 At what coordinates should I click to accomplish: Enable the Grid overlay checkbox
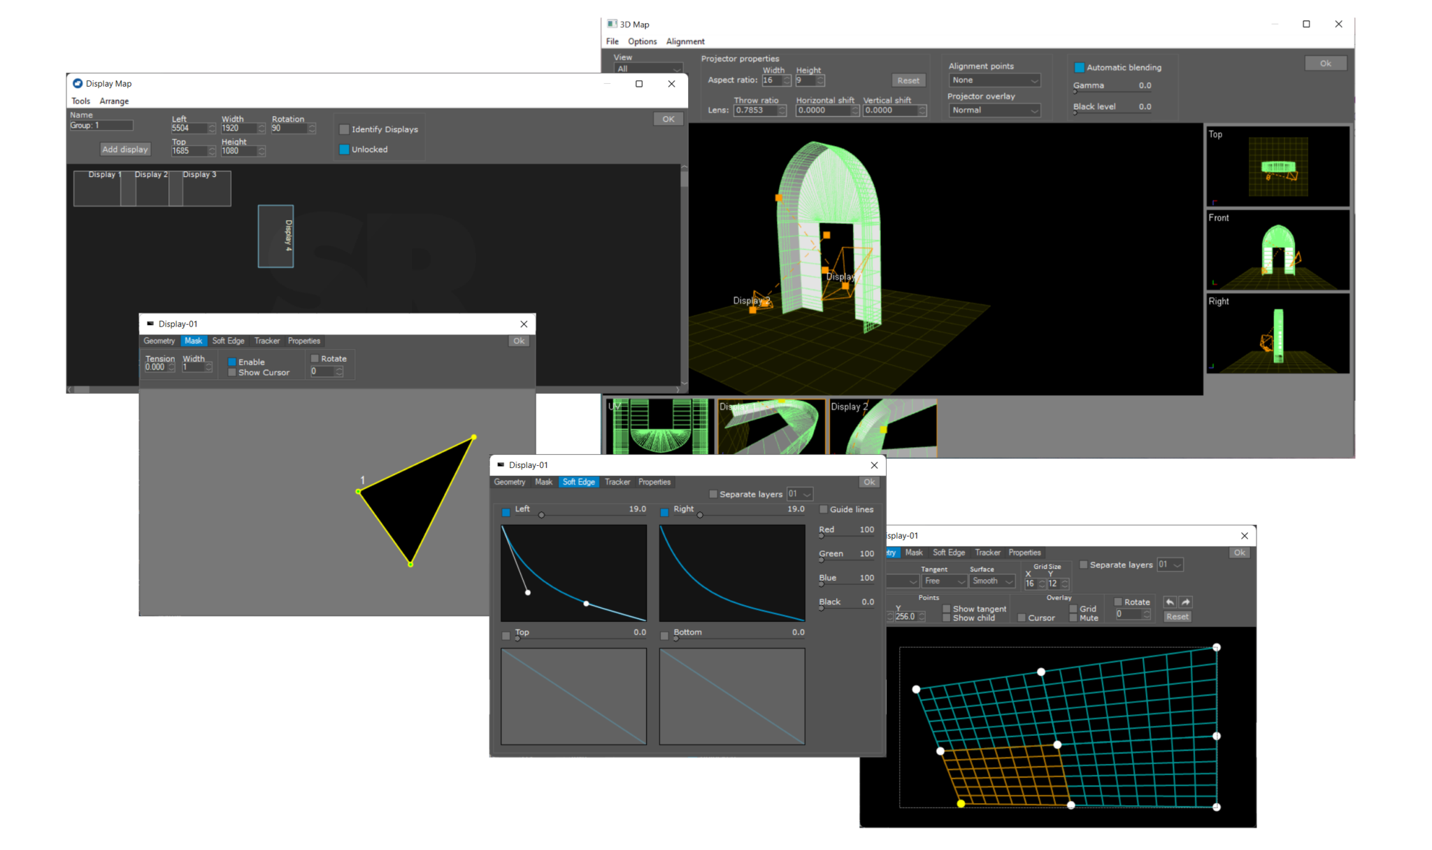tap(1074, 609)
